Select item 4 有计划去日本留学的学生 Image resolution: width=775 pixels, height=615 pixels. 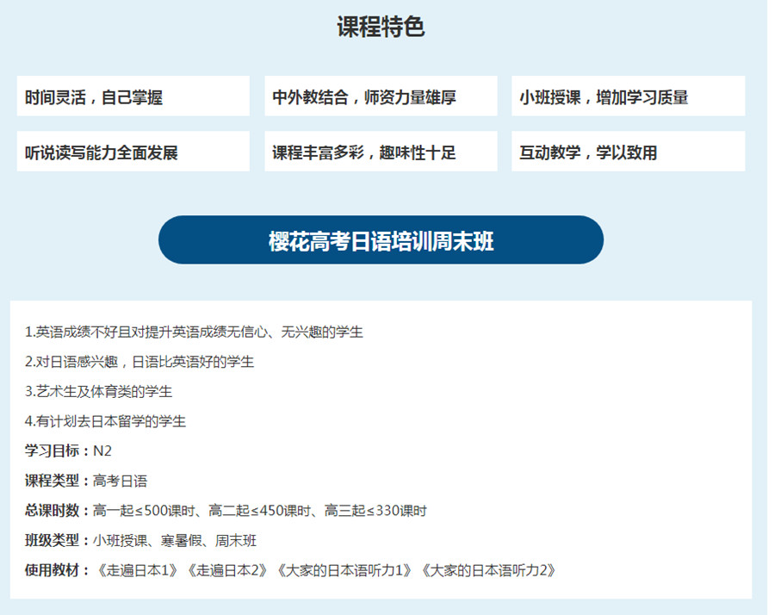106,421
